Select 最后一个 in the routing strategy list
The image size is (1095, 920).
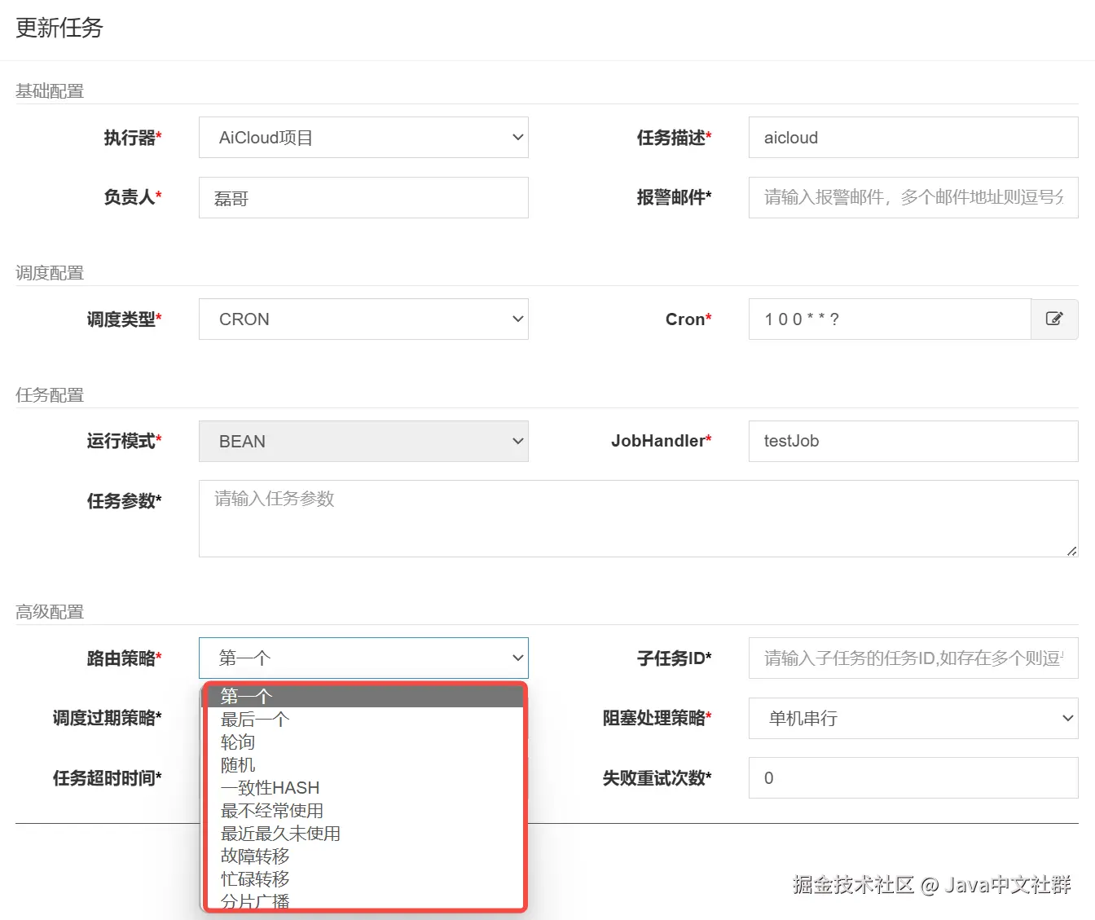coord(363,720)
